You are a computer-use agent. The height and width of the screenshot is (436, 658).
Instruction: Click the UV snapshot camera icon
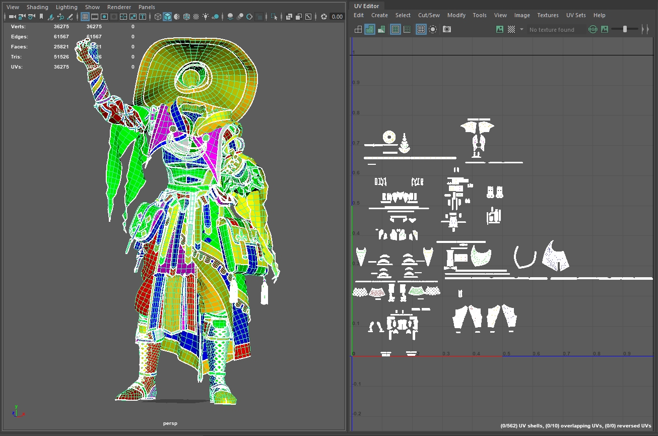click(447, 29)
